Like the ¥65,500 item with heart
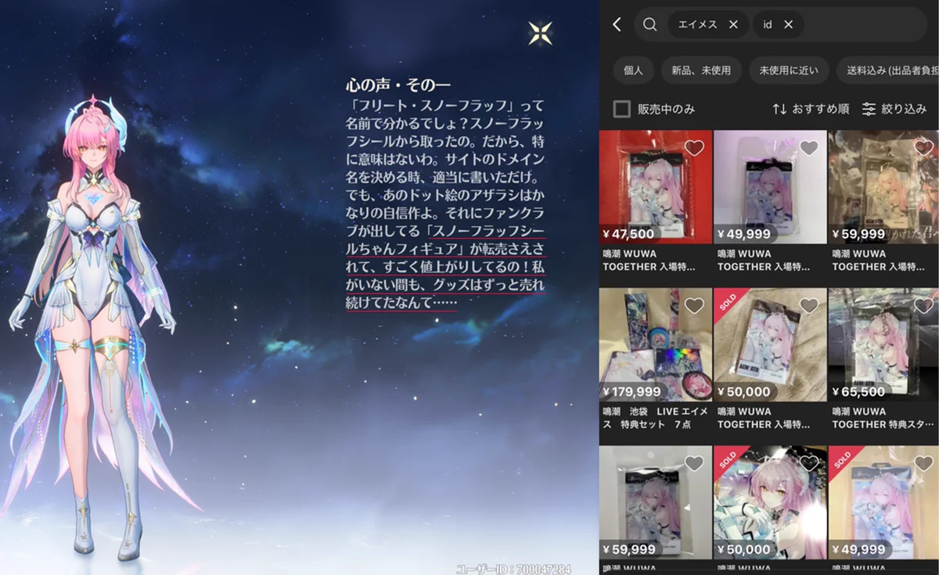 tap(924, 306)
